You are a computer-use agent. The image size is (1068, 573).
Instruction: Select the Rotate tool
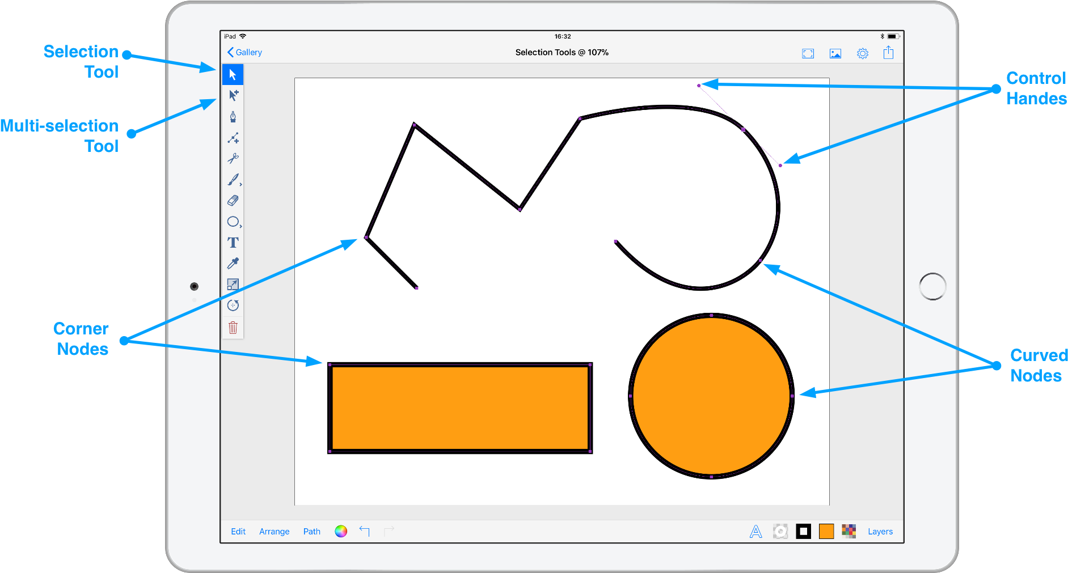click(233, 305)
